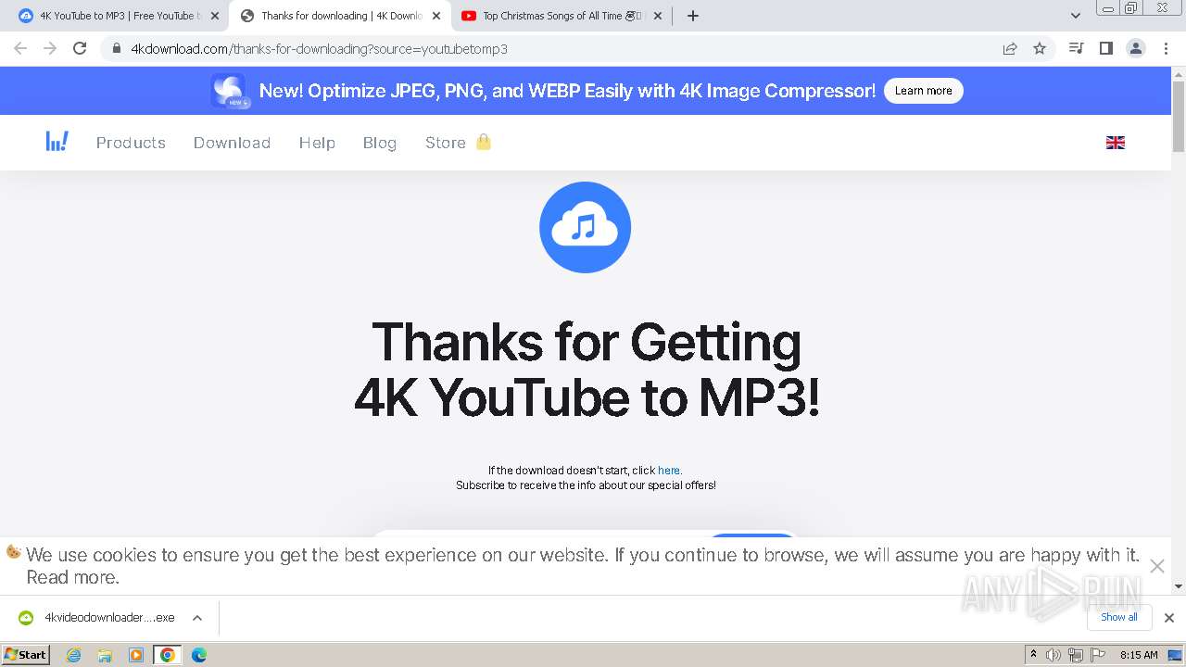Reload the current page
The height and width of the screenshot is (667, 1186).
pyautogui.click(x=80, y=48)
